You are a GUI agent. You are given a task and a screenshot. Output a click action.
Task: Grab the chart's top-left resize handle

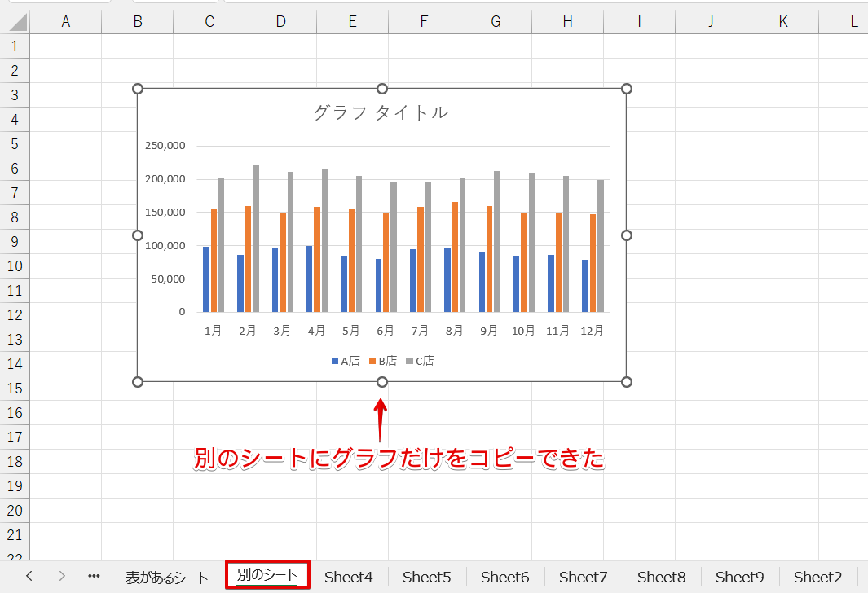click(138, 89)
